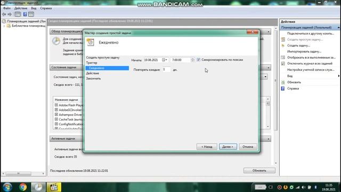The image size is (341, 192).
Task: Open Google Chrome from the taskbar
Action: 23,187
